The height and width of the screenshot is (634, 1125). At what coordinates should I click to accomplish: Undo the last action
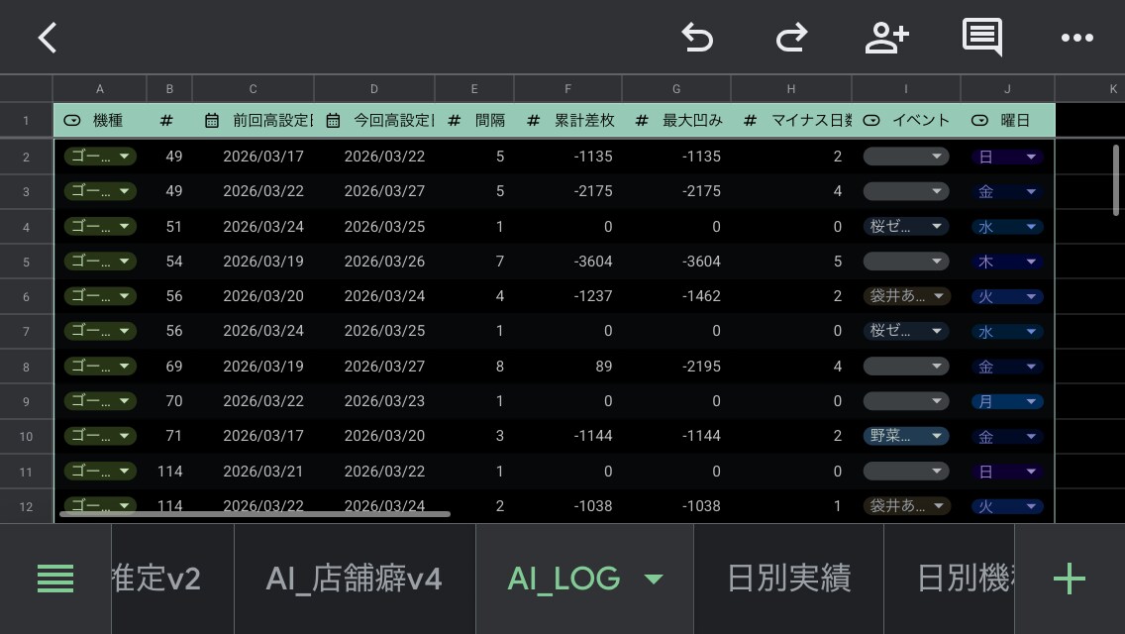click(696, 38)
